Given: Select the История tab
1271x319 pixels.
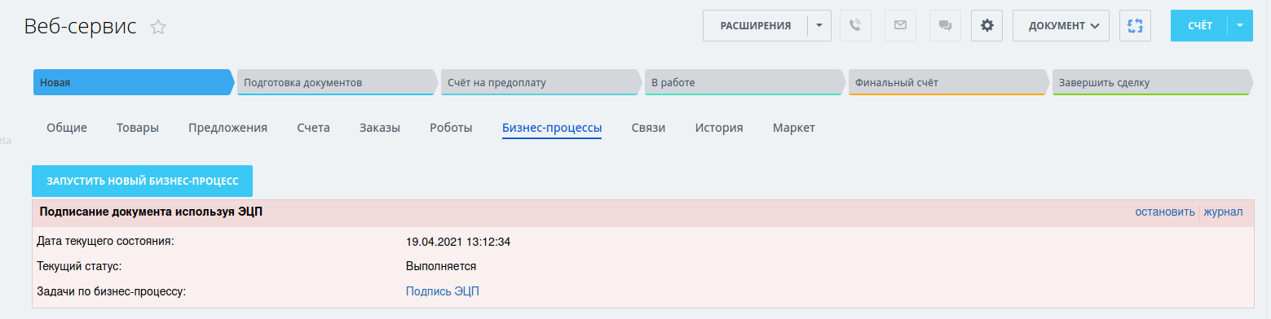Looking at the screenshot, I should [x=719, y=128].
